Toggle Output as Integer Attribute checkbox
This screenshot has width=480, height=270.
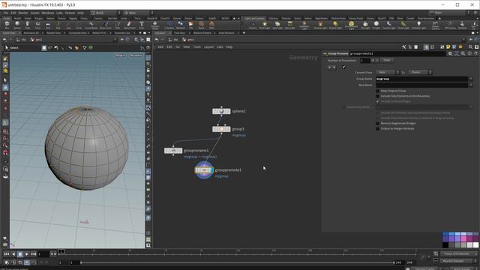(377, 129)
